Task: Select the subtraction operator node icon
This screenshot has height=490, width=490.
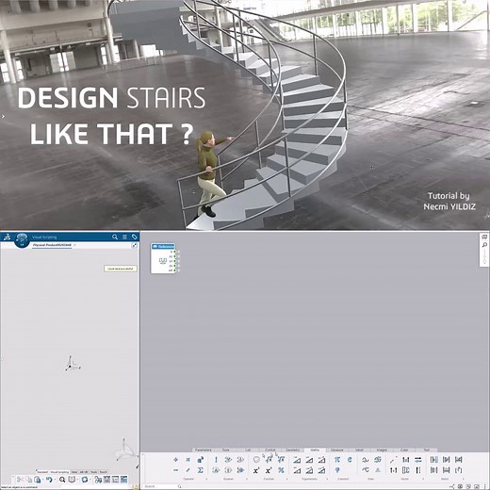Action: click(x=175, y=470)
